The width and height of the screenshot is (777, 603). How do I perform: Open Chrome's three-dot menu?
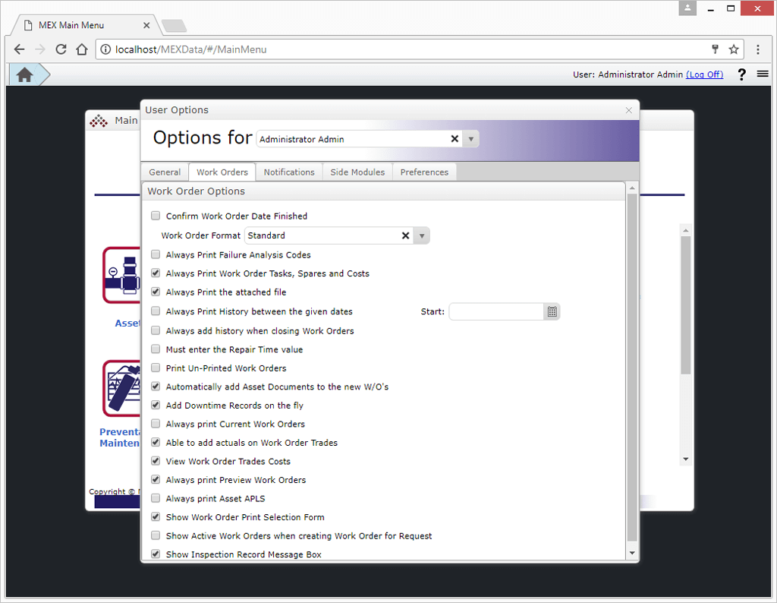point(758,49)
